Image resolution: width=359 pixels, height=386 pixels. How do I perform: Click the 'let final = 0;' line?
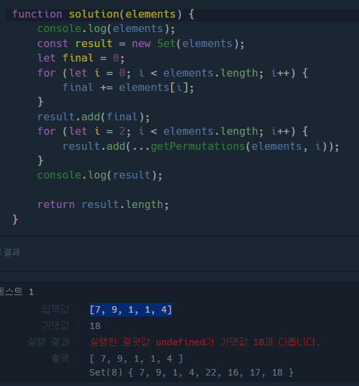(81, 58)
